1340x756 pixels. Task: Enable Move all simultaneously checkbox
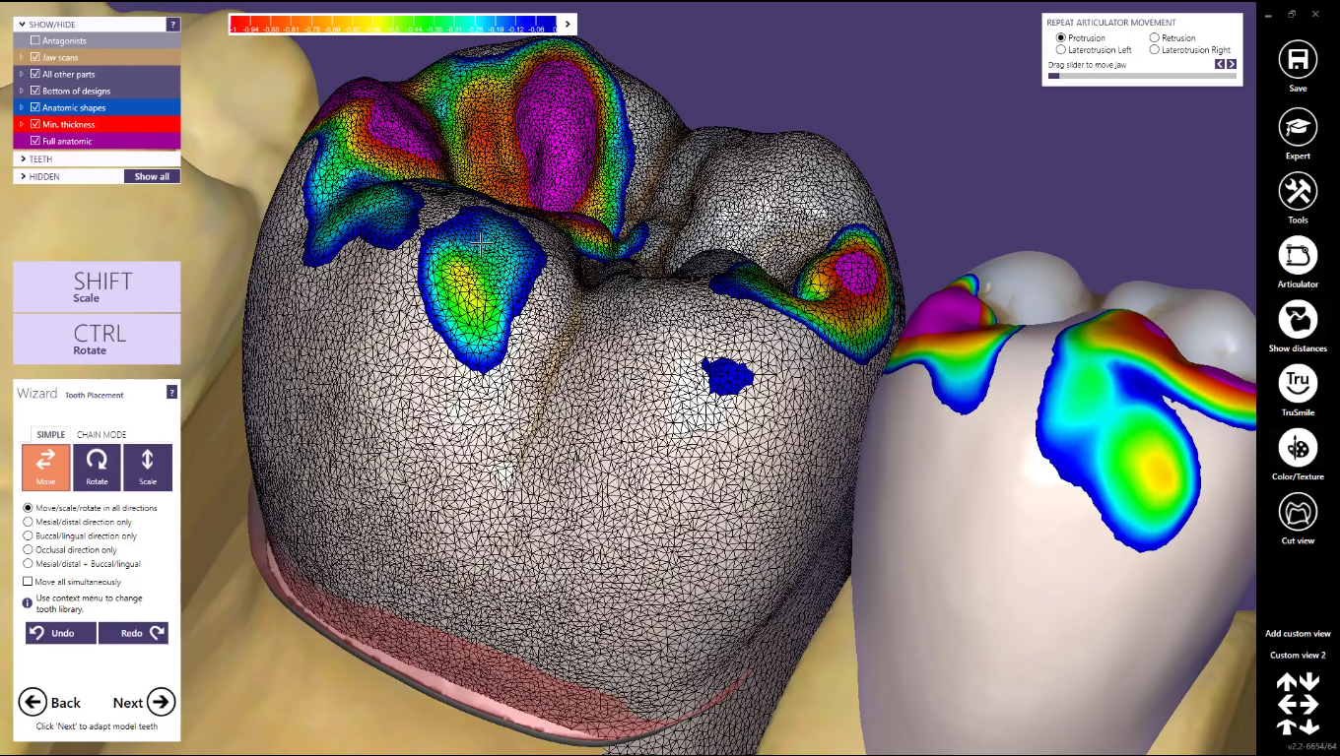(28, 582)
